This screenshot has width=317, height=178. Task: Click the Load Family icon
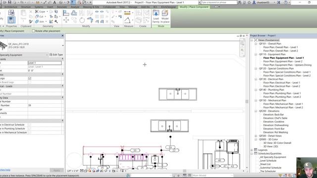(x=156, y=16)
